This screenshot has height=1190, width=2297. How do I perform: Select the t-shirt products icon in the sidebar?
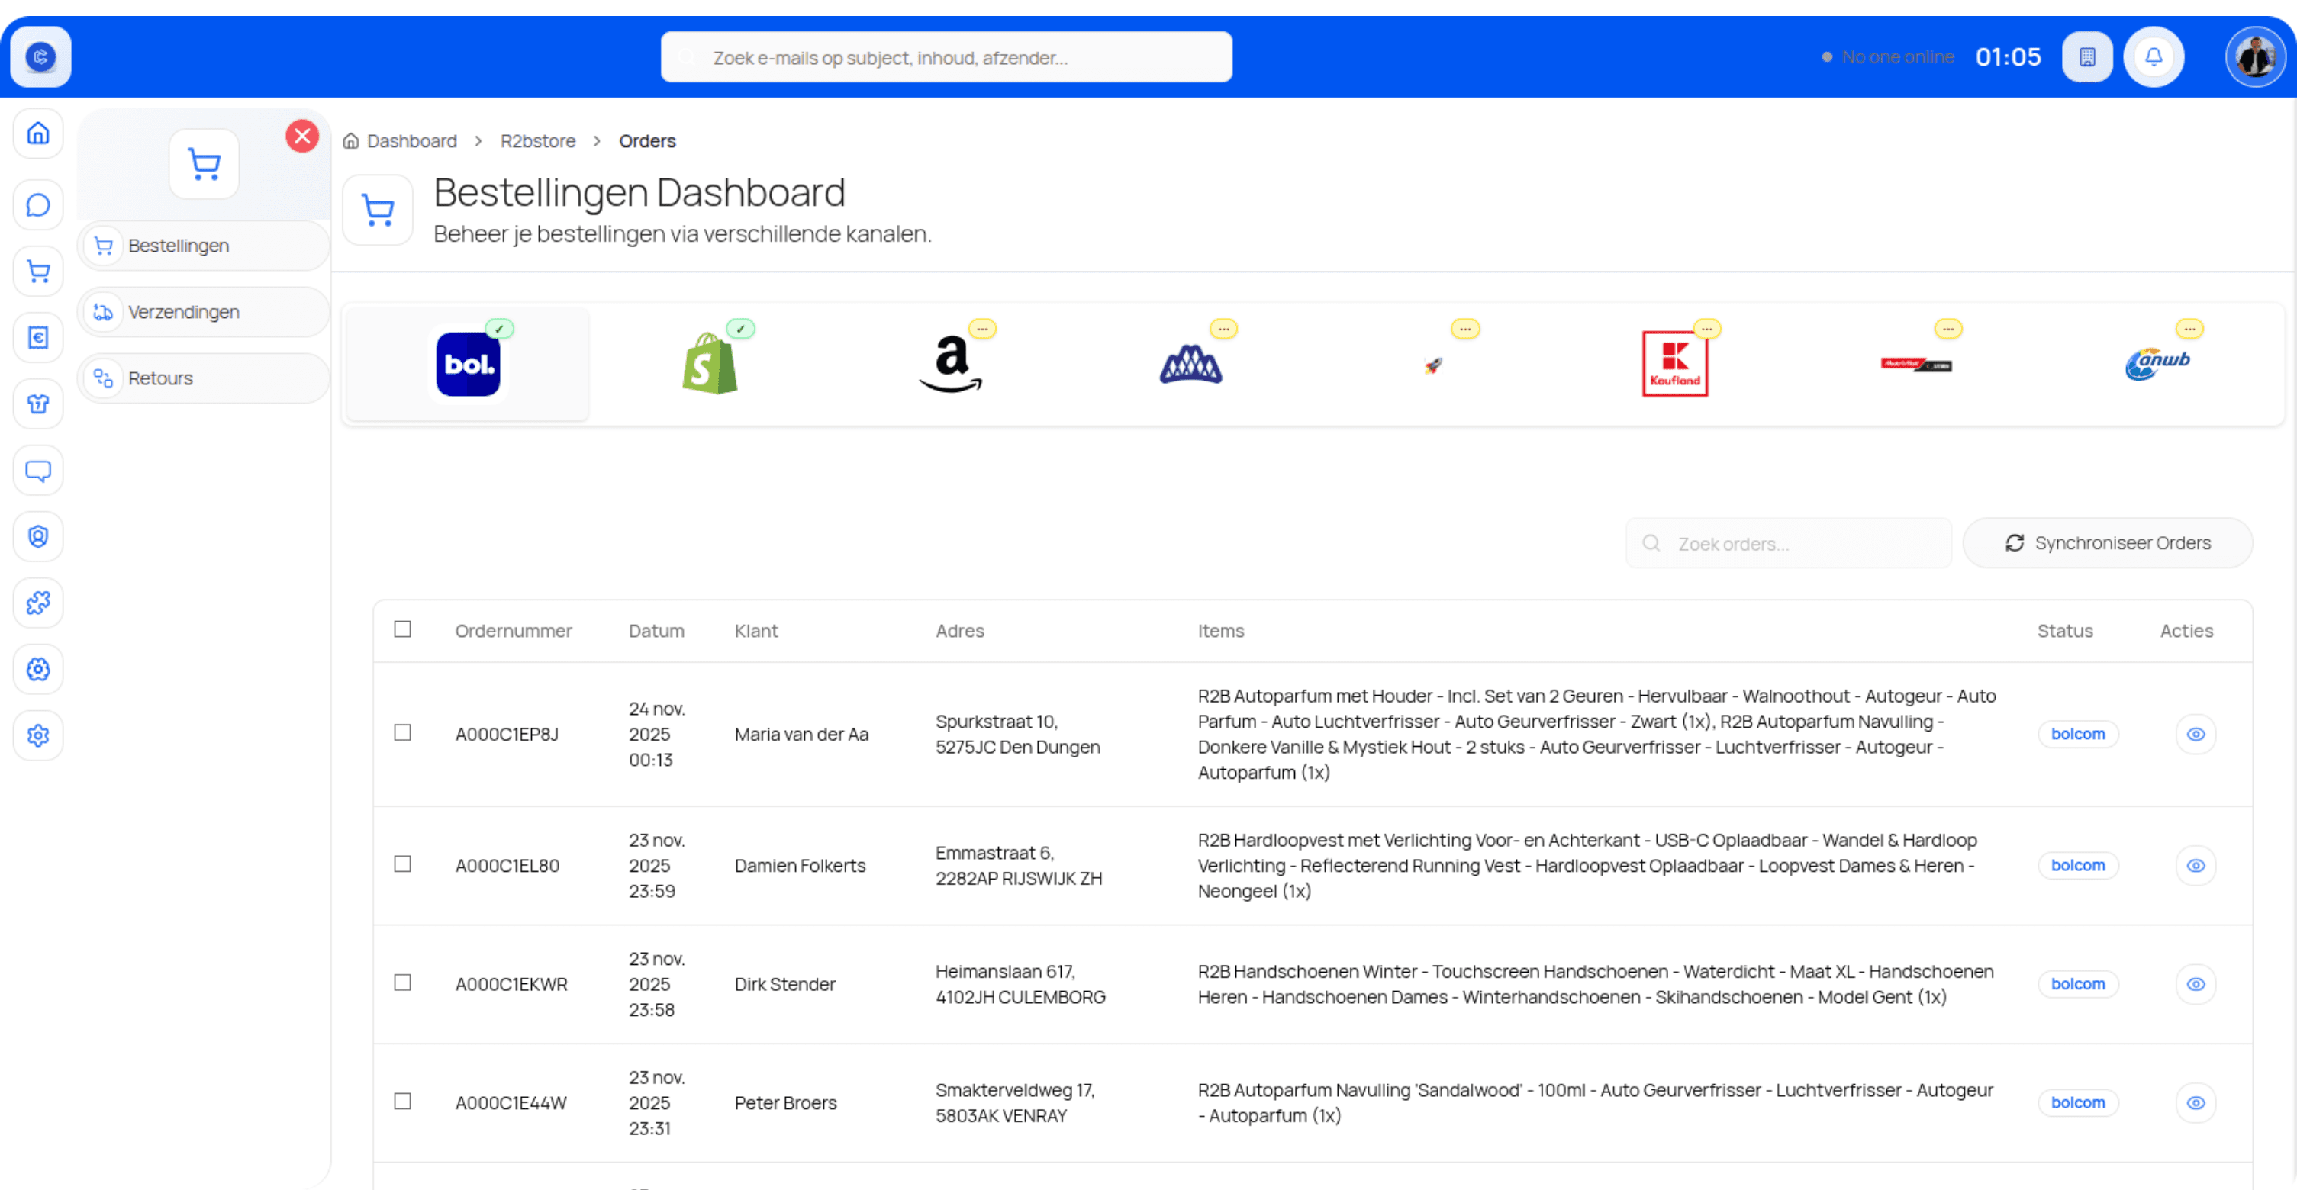[x=38, y=404]
